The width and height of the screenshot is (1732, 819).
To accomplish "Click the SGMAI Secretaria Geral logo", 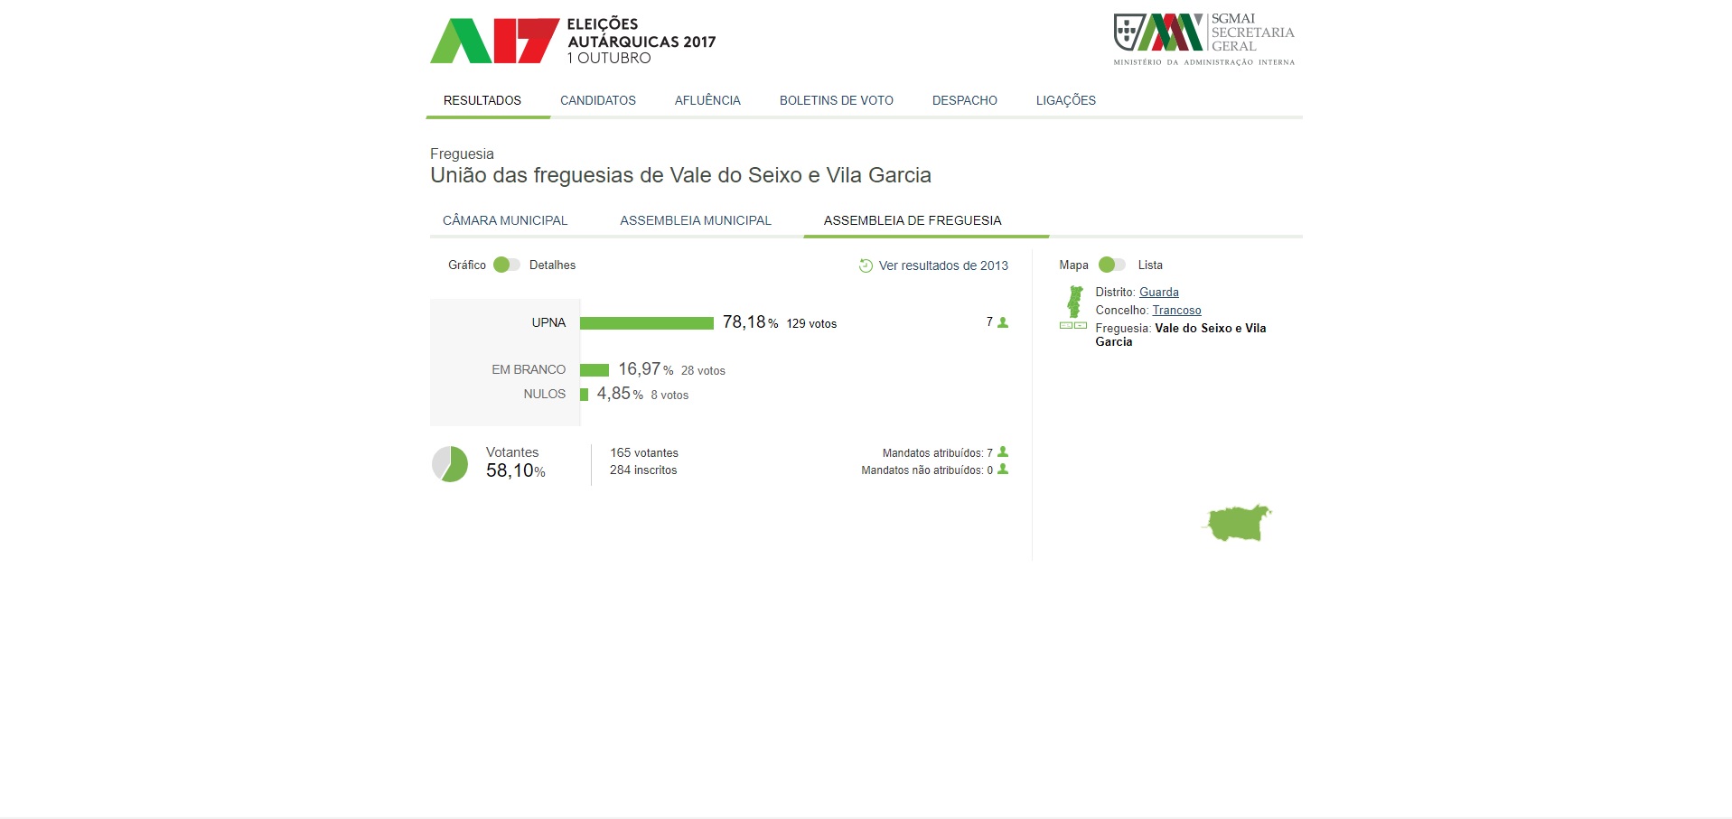I will 1203,41.
